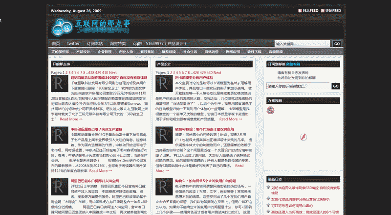This screenshot has width=391, height=215.
Task: Click Read More under 刘韧当庭否认 article
Action: pos(71,119)
